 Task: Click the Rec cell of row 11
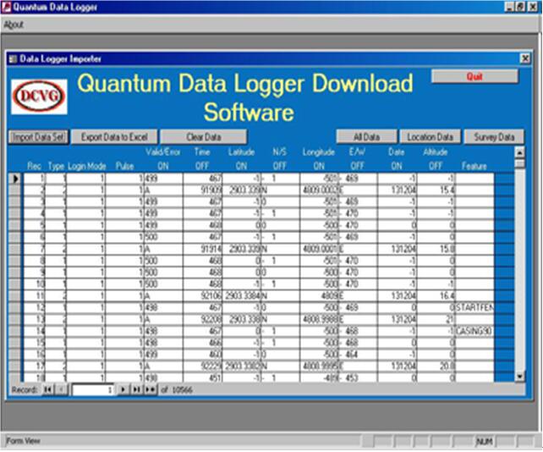pyautogui.click(x=35, y=295)
